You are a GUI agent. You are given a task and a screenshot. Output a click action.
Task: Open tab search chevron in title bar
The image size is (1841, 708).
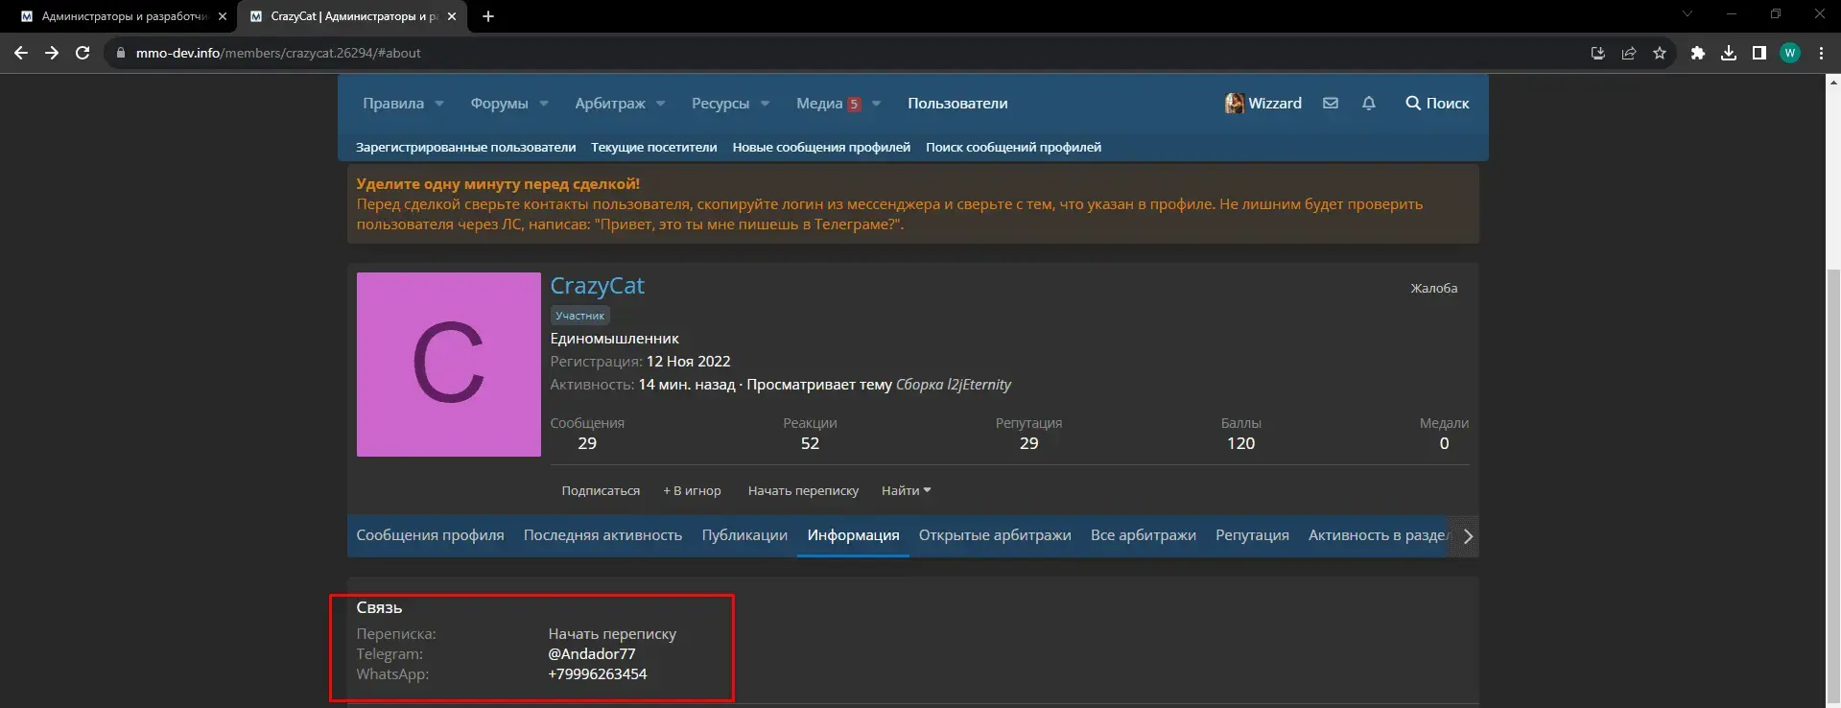[x=1688, y=13]
